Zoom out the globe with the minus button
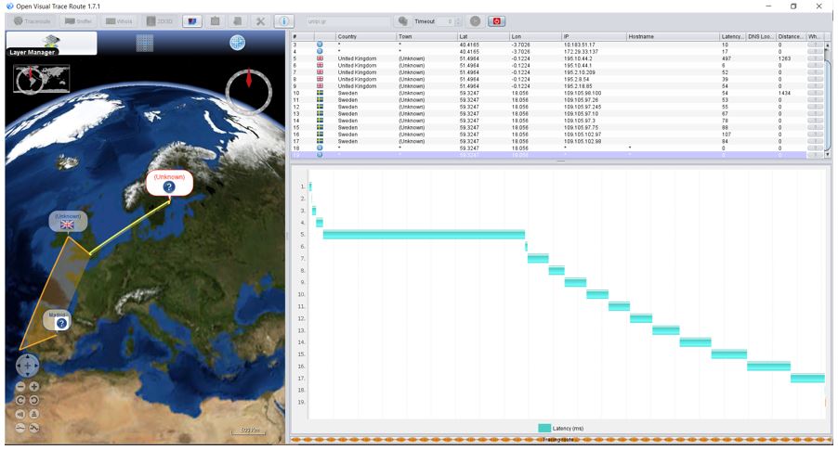 coord(20,387)
